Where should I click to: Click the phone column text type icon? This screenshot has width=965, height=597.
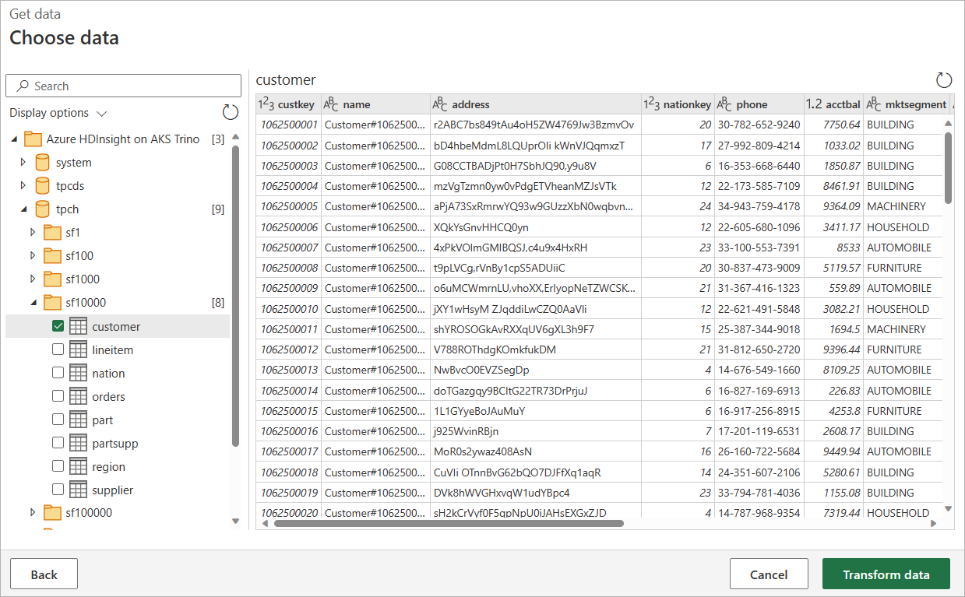coord(724,104)
